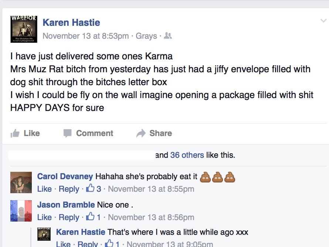Image resolution: width=329 pixels, height=247 pixels.
Task: Click the Share arrow icon
Action: [141, 133]
